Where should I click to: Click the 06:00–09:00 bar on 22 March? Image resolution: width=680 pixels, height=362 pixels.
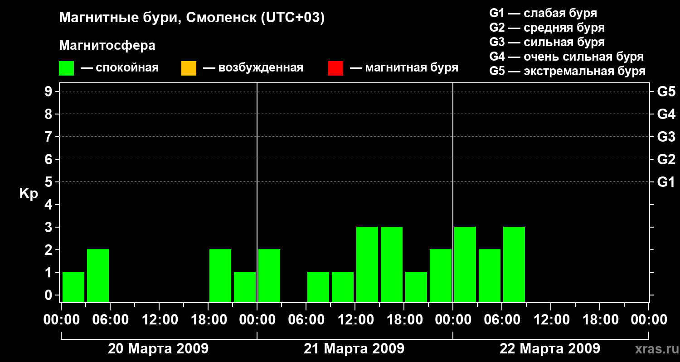514,264
